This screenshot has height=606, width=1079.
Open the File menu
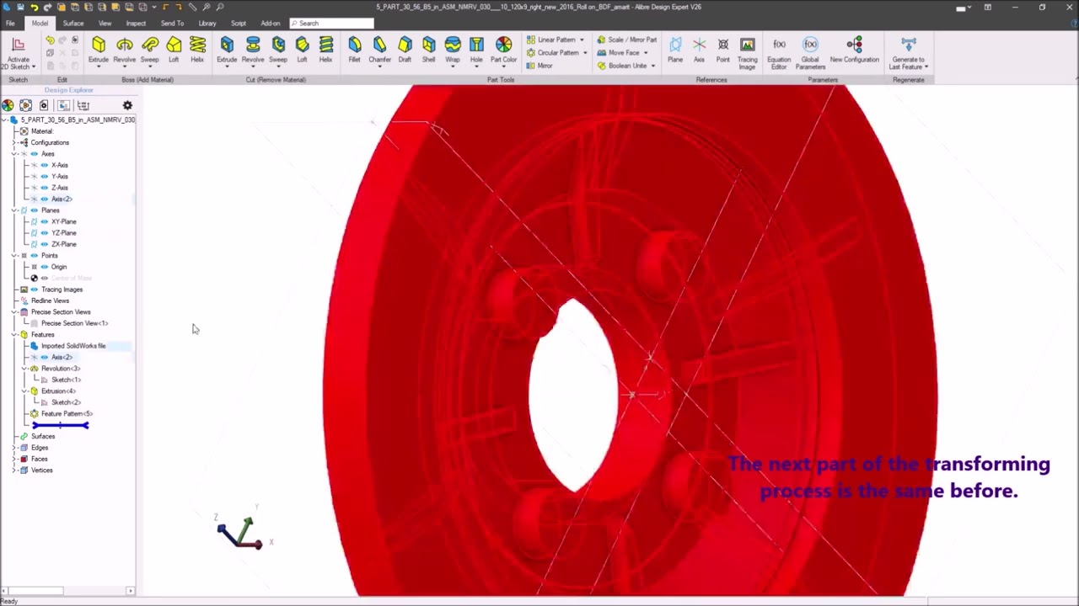tap(10, 23)
